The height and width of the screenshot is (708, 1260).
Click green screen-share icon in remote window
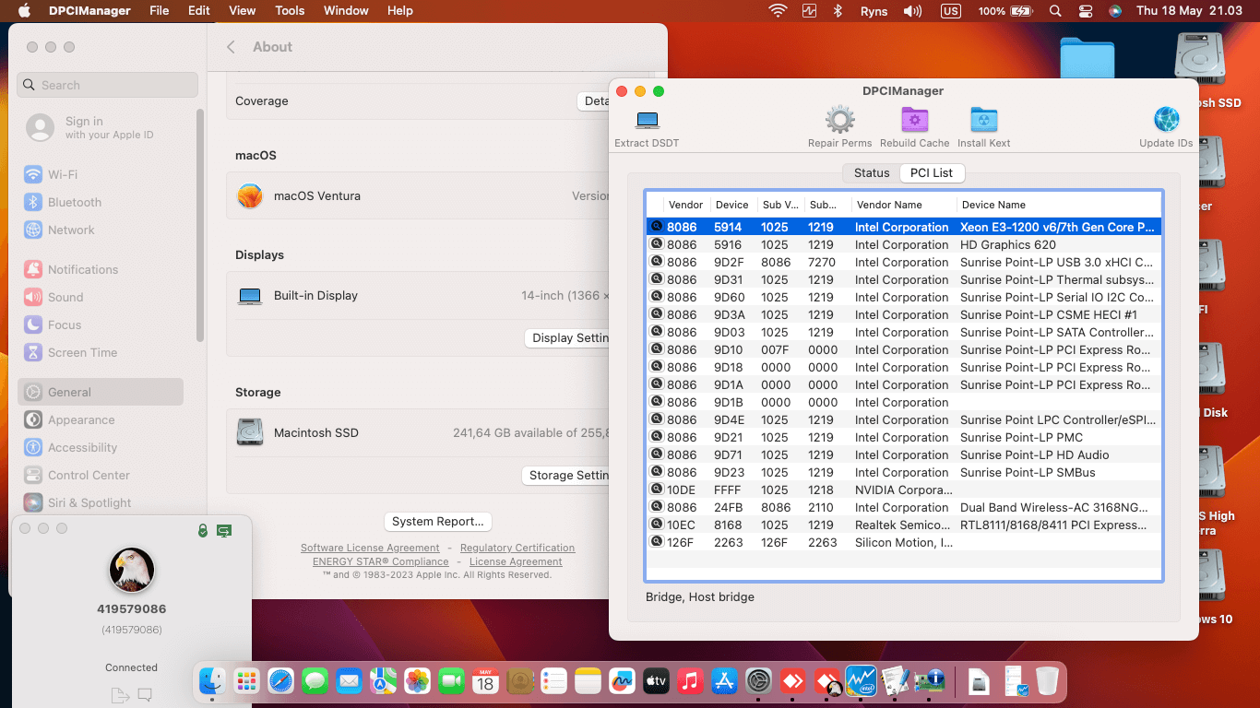[224, 531]
